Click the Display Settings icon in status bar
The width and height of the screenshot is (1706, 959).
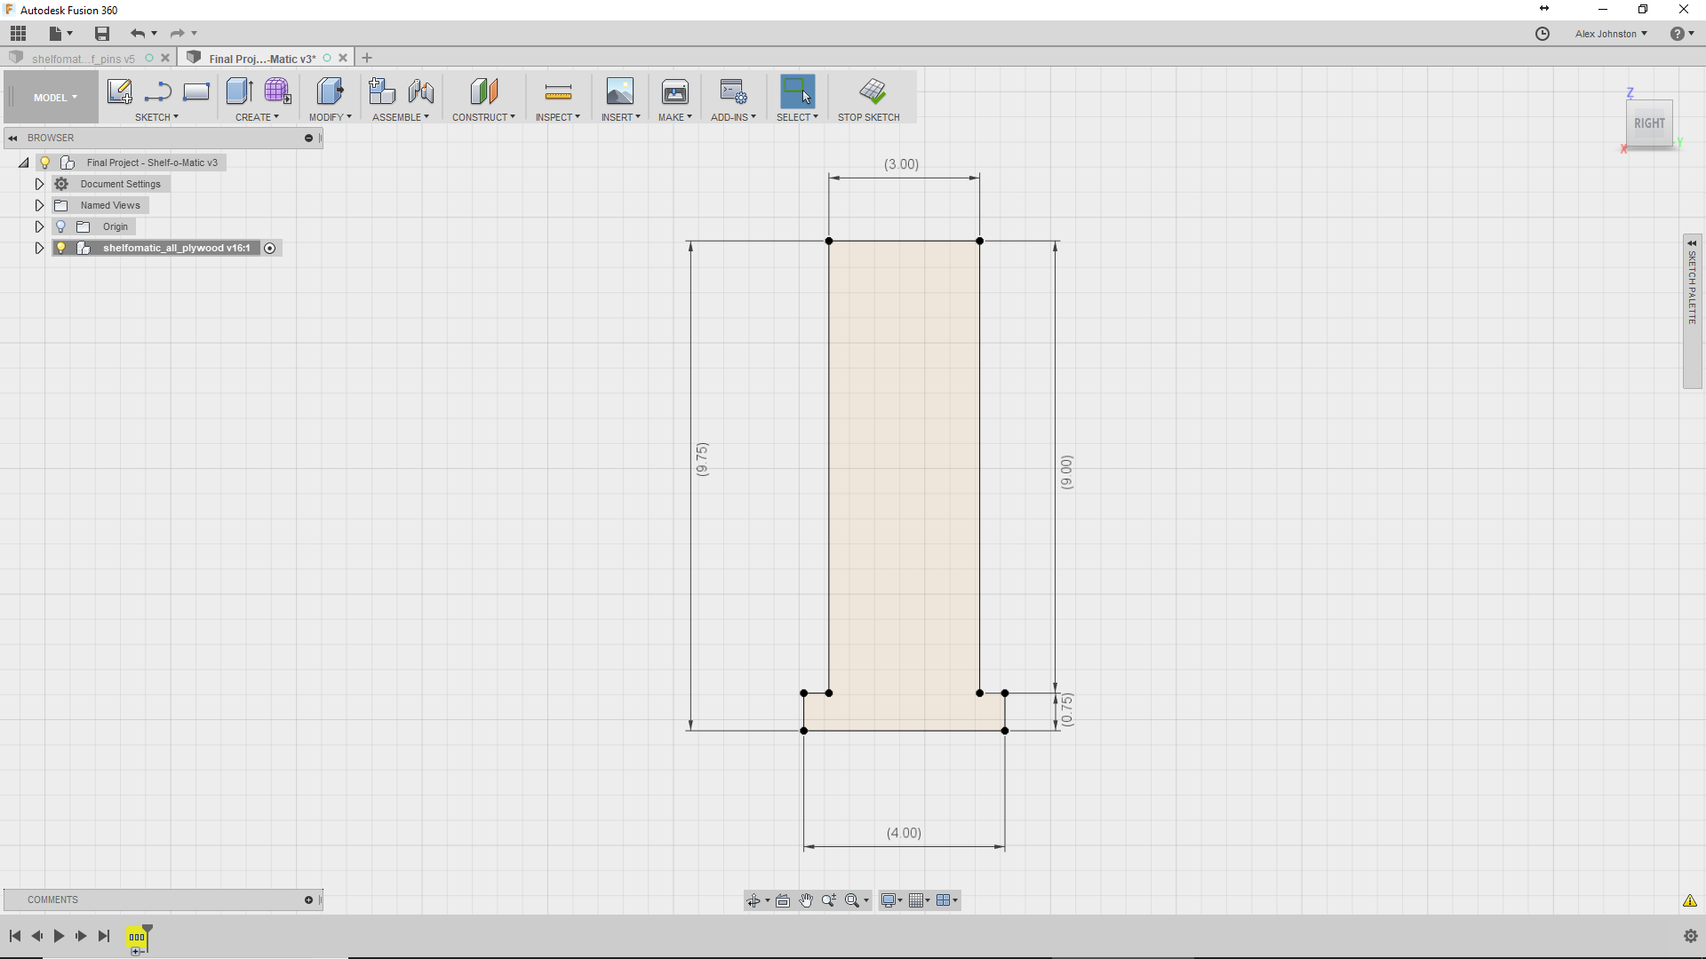pos(889,900)
